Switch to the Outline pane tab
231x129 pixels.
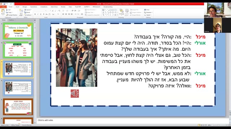tap(11, 20)
